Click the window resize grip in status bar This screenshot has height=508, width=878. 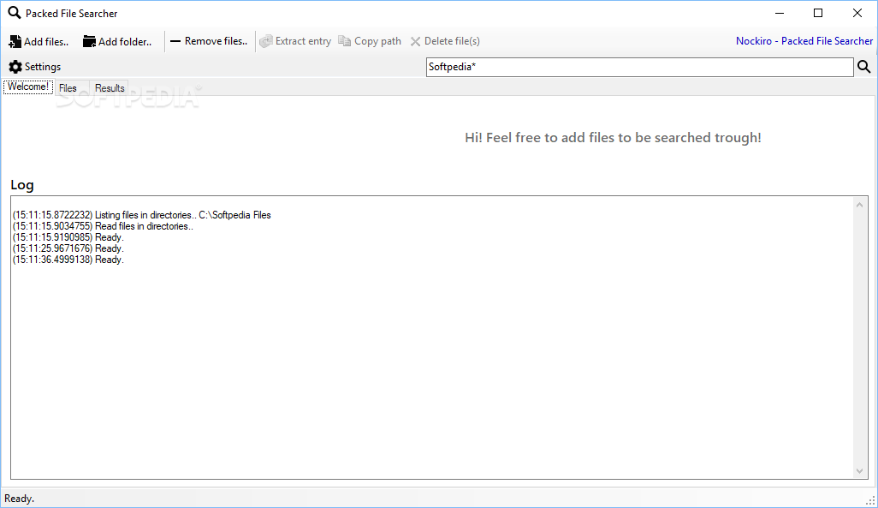coord(870,500)
